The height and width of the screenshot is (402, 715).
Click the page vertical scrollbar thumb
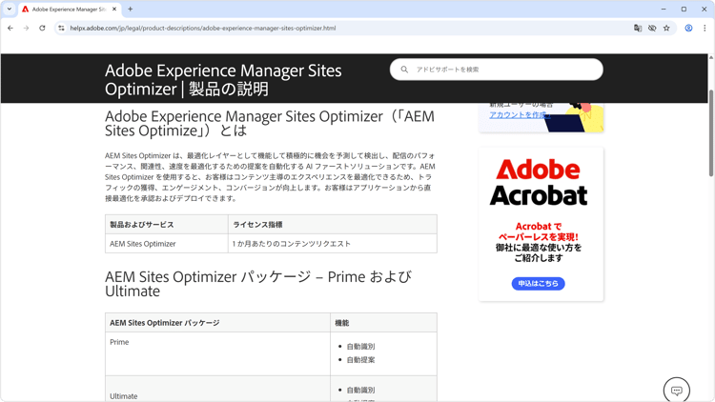pos(711,132)
